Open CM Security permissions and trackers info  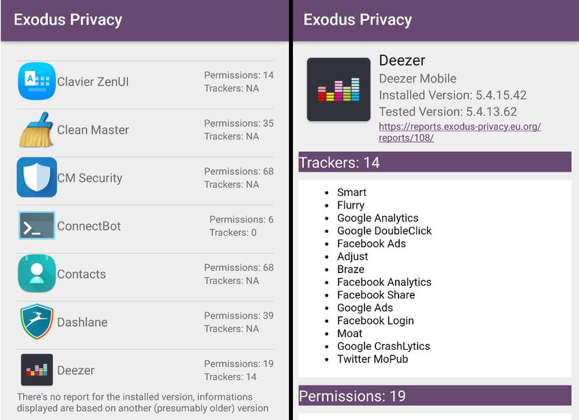coord(239,178)
